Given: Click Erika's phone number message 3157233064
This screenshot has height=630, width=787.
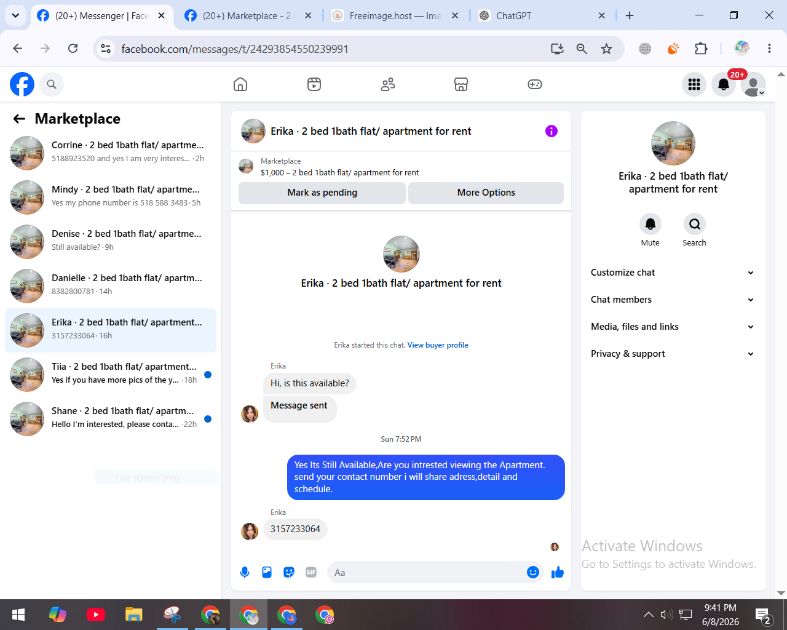Looking at the screenshot, I should [x=295, y=529].
